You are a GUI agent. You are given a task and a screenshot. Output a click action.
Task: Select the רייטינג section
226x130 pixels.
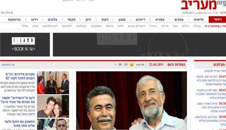click(x=140, y=19)
